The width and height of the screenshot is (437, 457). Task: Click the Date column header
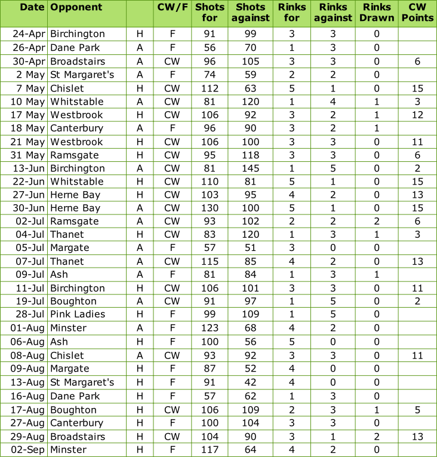31,8
